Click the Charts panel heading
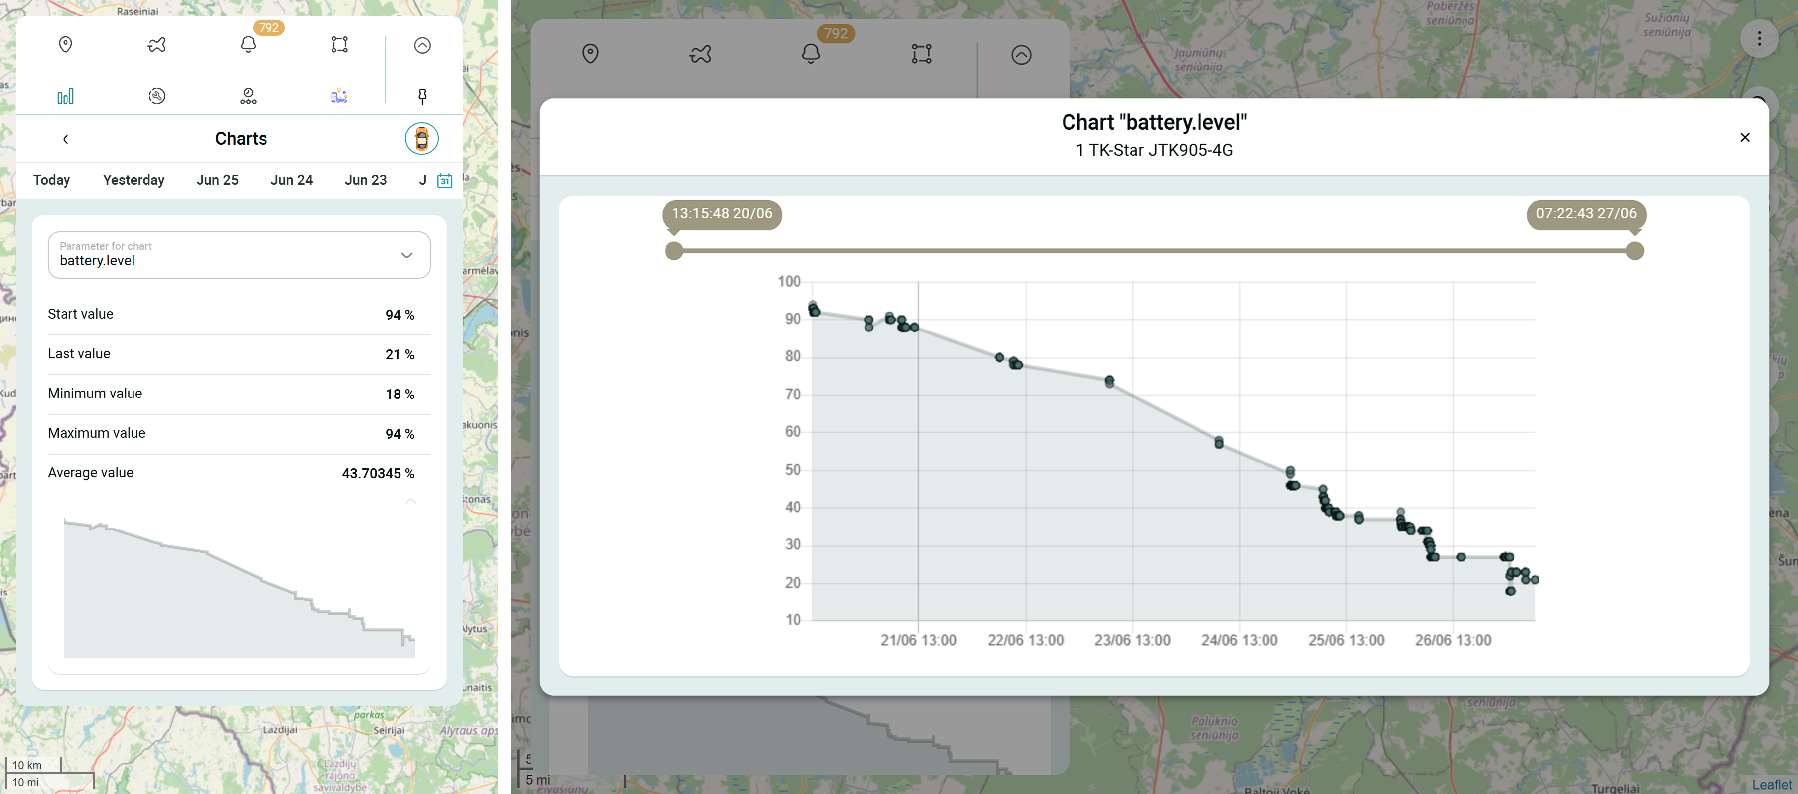The height and width of the screenshot is (794, 1798). pyautogui.click(x=241, y=139)
